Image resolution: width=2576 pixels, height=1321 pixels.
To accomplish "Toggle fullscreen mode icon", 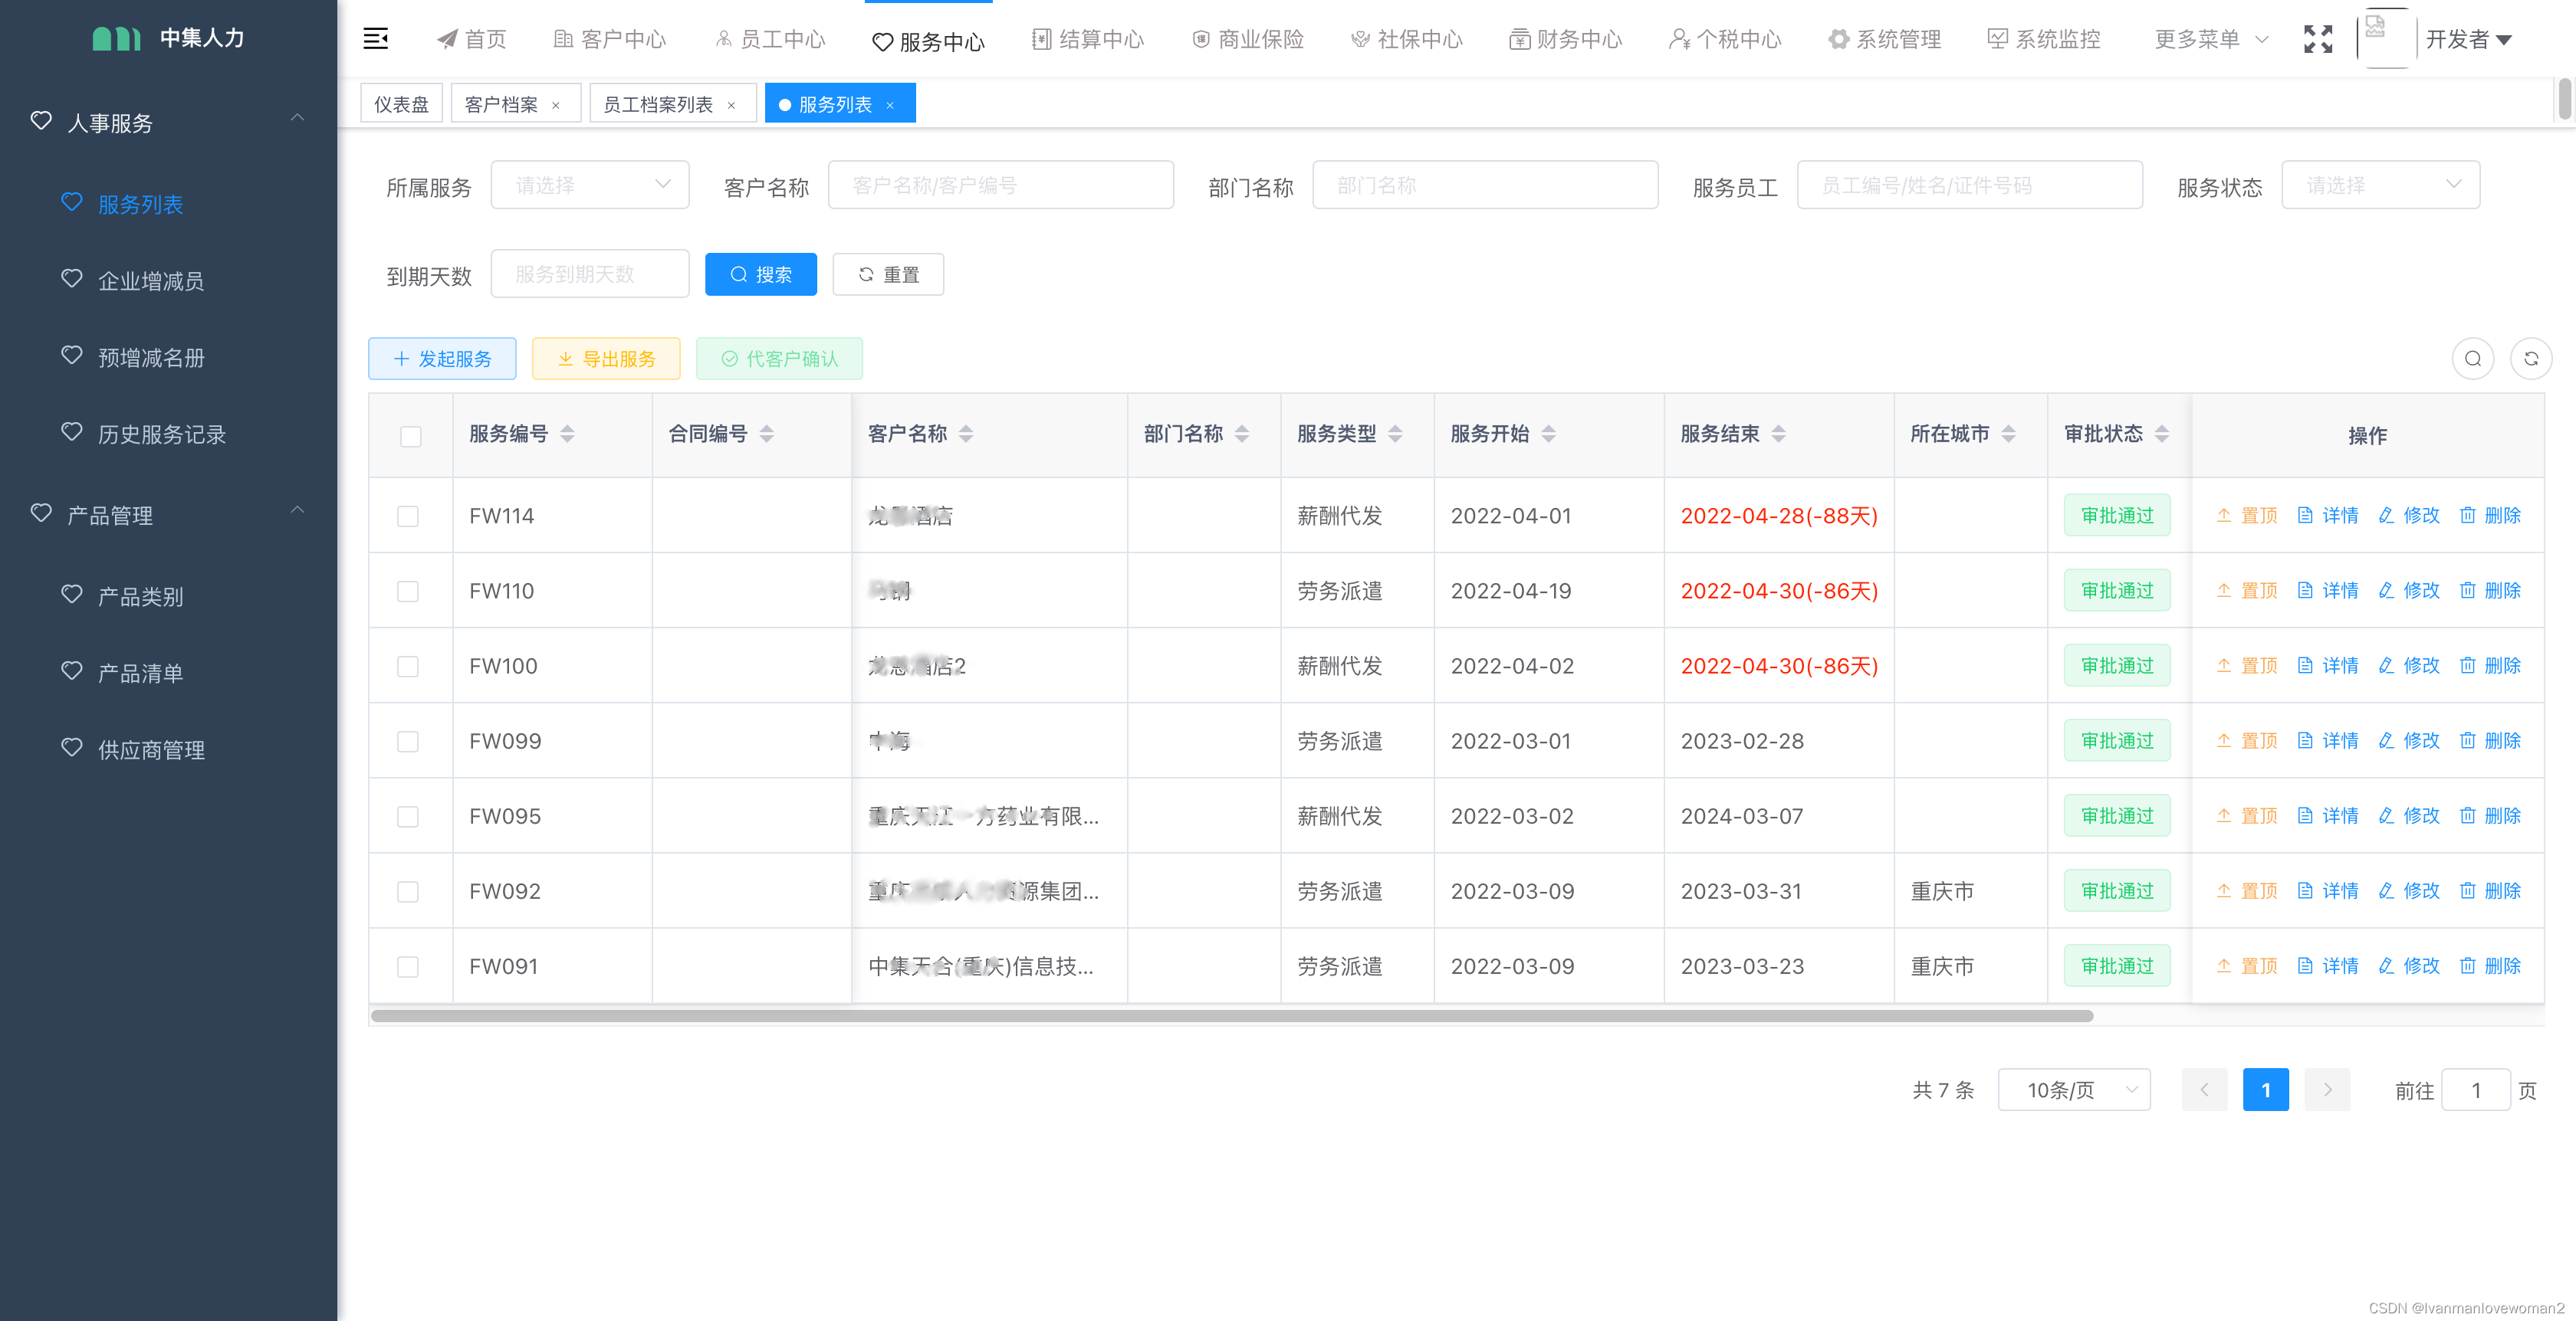I will pos(2318,39).
